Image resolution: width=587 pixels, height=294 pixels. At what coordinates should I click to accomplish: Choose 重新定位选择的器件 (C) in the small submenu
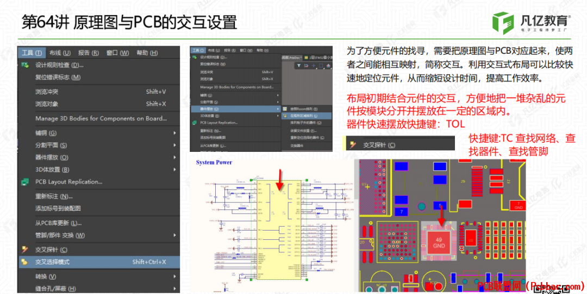[x=307, y=137]
